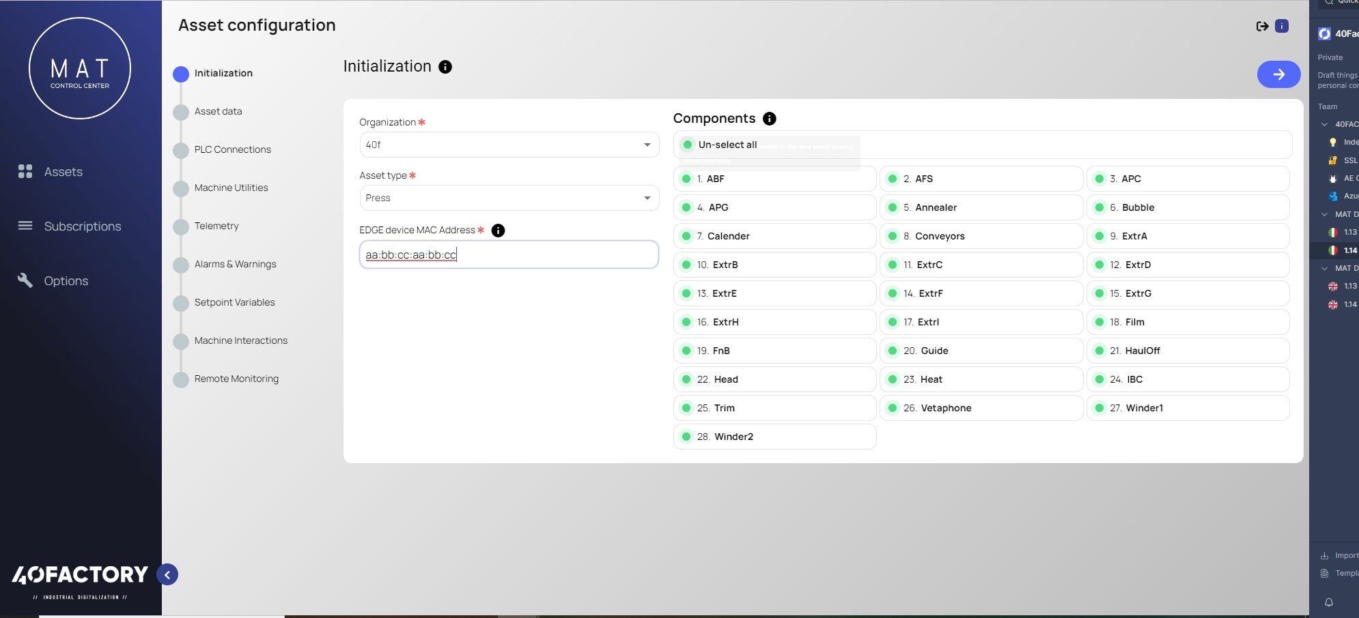Screen dimensions: 1359x618
Task: Switch to the Alarms & Warnings step
Action: tap(235, 264)
